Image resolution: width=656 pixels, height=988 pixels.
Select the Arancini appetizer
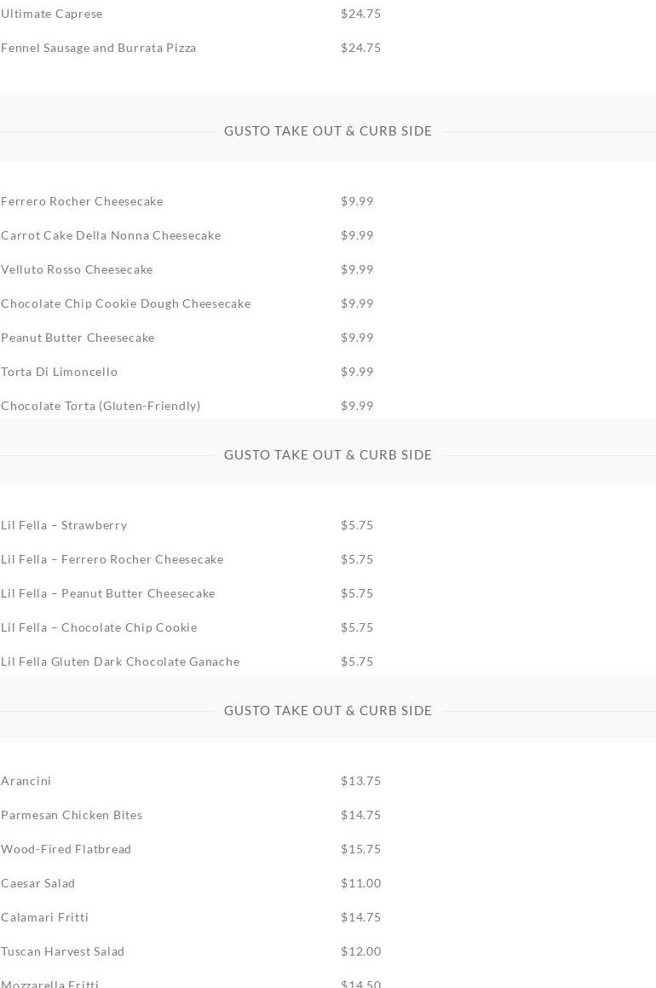(x=26, y=782)
